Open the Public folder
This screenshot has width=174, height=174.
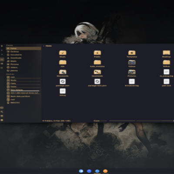pos(97,54)
